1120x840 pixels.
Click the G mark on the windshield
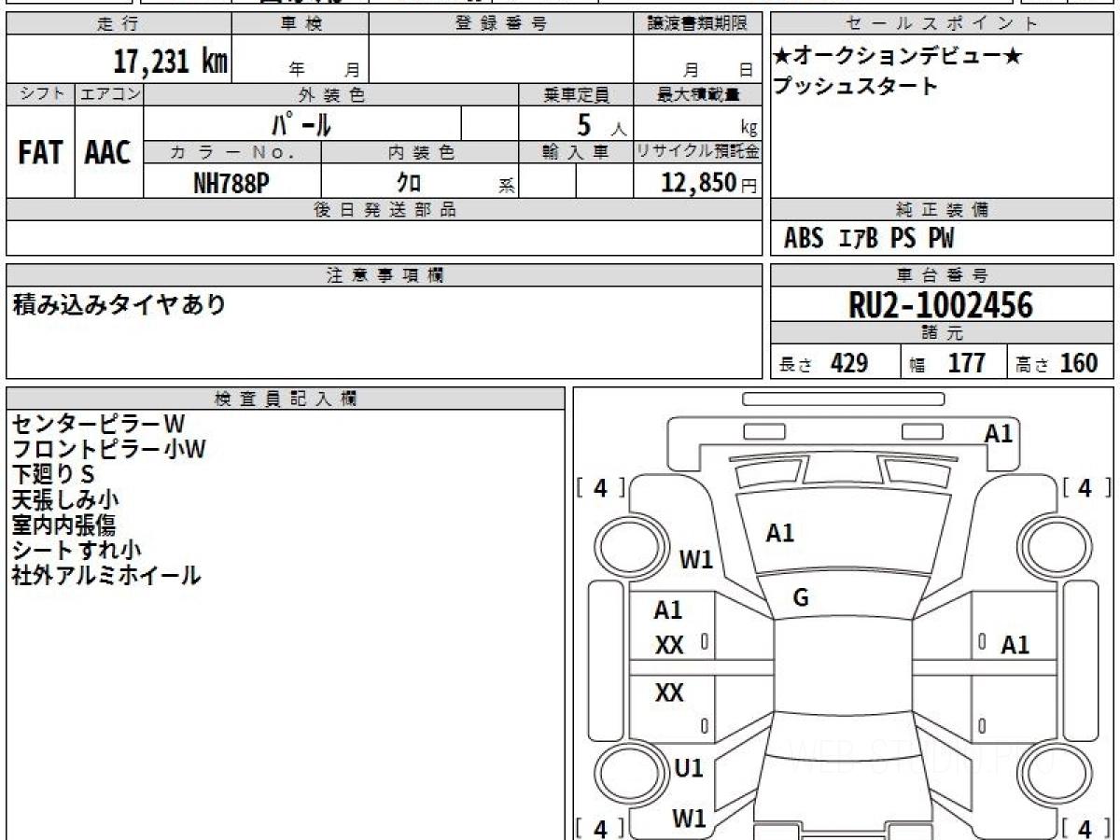(801, 599)
